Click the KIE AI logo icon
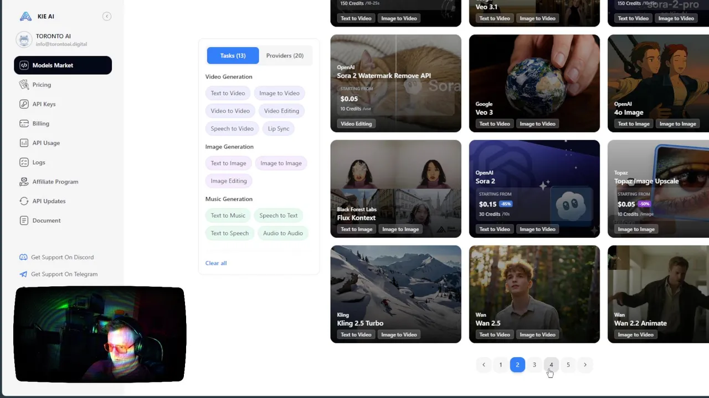This screenshot has height=398, width=709. pos(25,16)
